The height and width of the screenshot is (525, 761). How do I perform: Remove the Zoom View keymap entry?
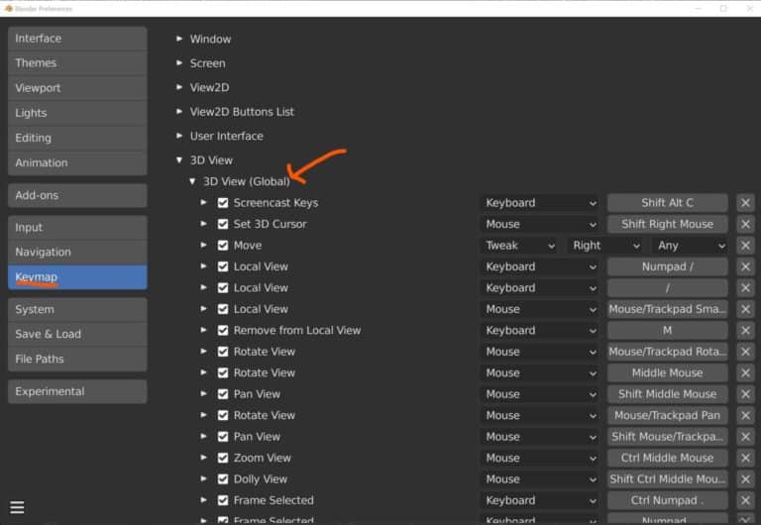(x=745, y=458)
